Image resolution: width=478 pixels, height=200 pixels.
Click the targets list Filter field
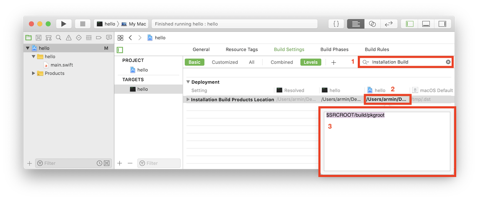point(159,163)
